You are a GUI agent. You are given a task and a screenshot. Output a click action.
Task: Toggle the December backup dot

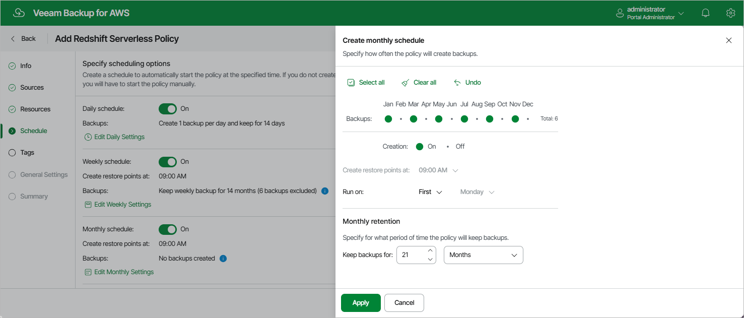tap(528, 119)
